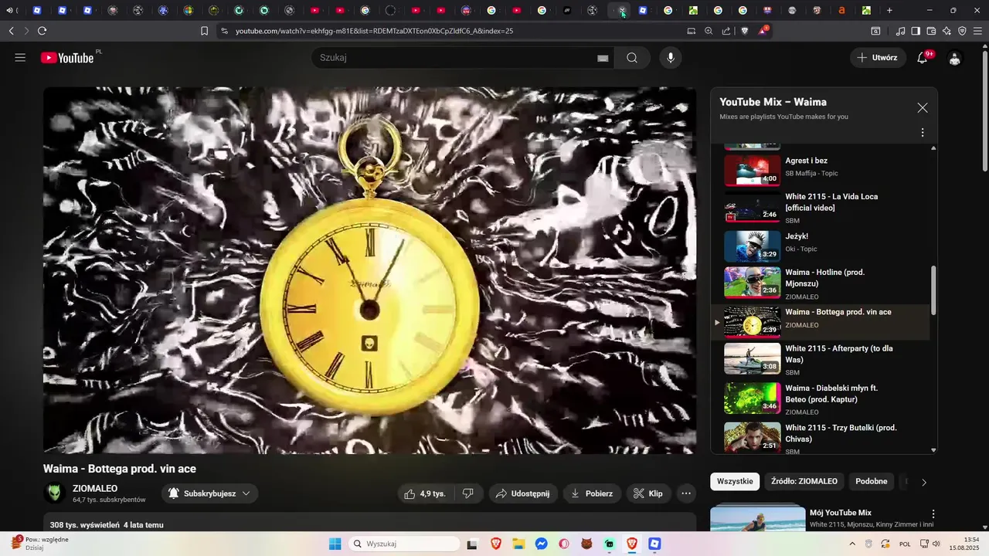
Task: Open the ZIOMALEO channel name link
Action: (x=95, y=489)
